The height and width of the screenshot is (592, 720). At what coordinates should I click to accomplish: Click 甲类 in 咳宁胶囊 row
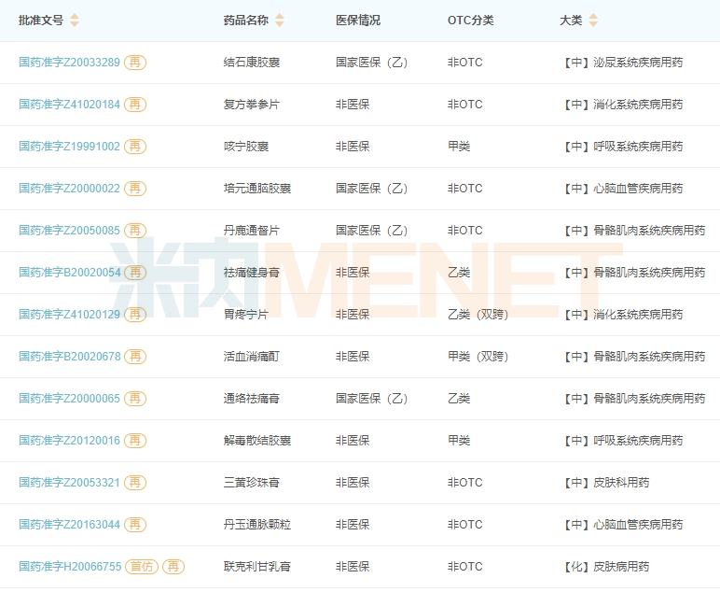459,147
